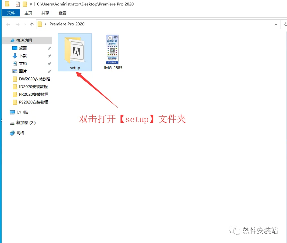Click the 图片 pictures icon
Image resolution: width=287 pixels, height=243 pixels.
[14, 71]
